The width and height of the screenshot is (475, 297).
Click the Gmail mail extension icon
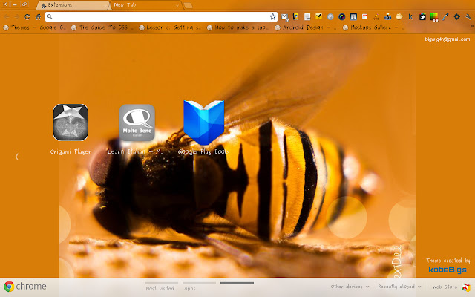point(285,16)
